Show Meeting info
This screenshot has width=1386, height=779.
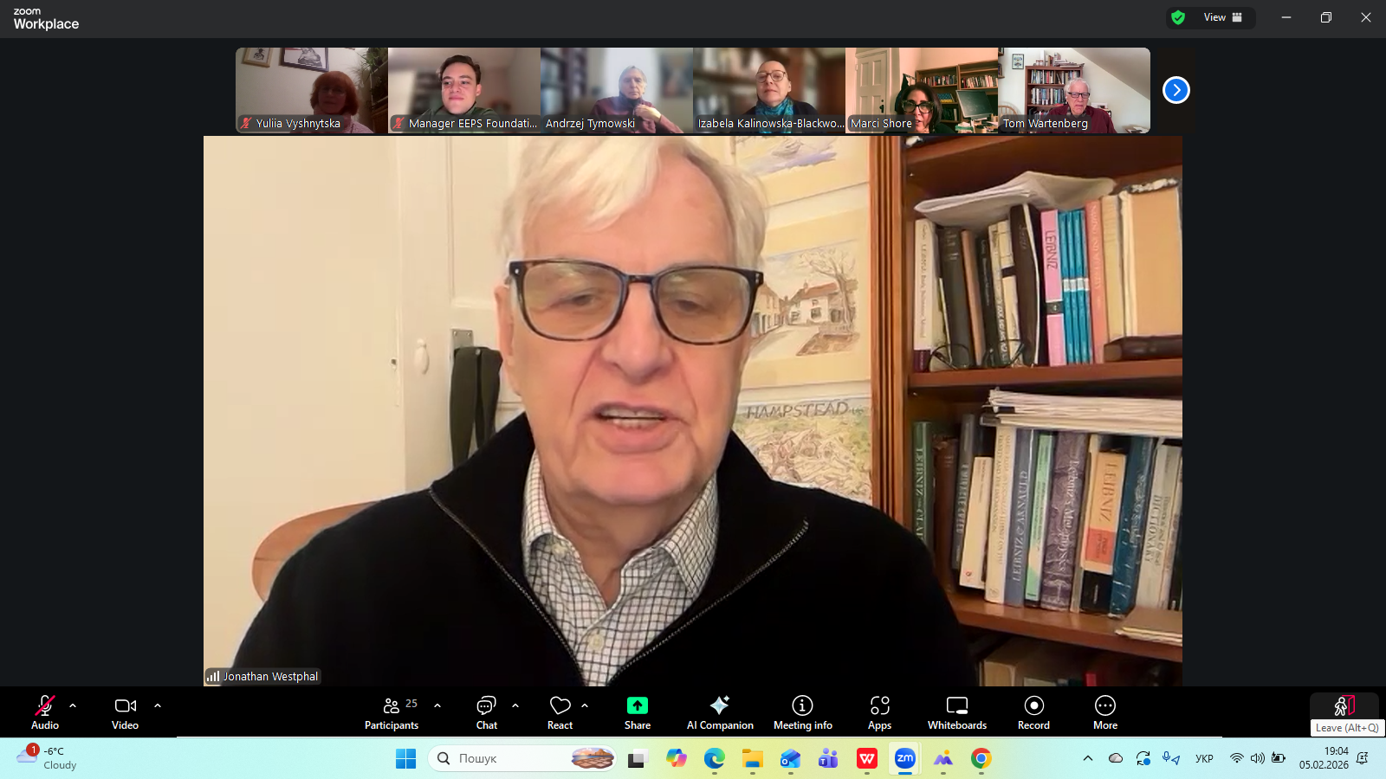[x=802, y=712]
